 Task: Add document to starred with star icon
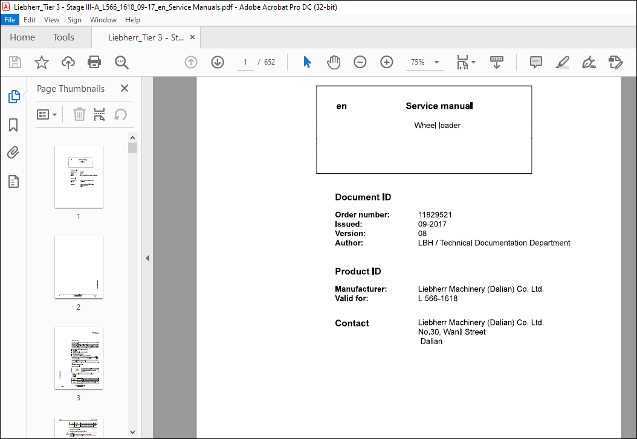point(42,62)
